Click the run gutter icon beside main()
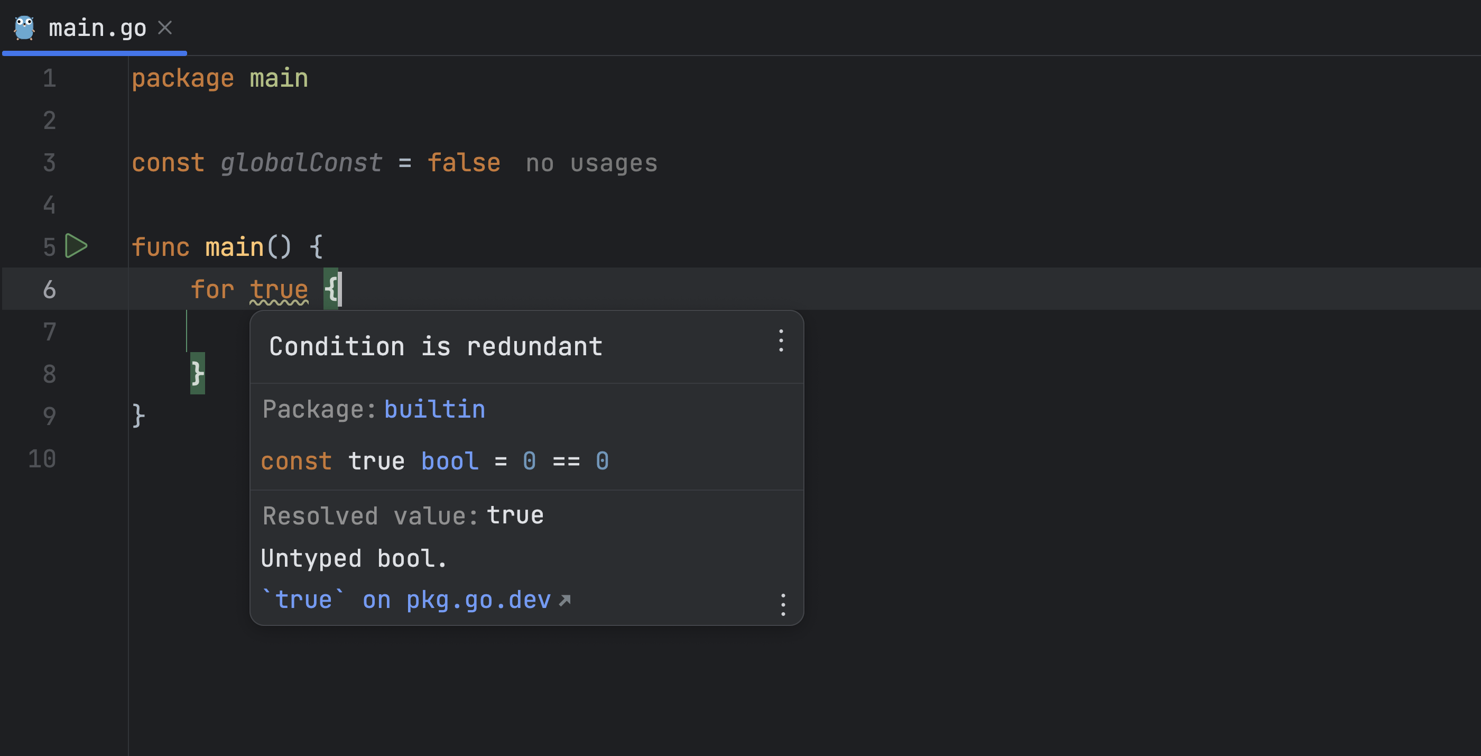The image size is (1481, 756). (x=76, y=246)
